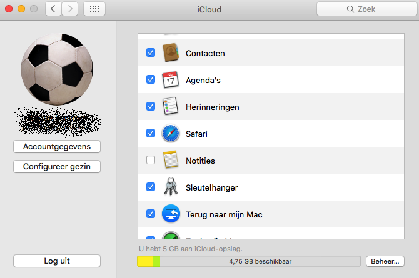419x278 pixels.
Task: Disable the Contacten checkbox
Action: (x=151, y=52)
